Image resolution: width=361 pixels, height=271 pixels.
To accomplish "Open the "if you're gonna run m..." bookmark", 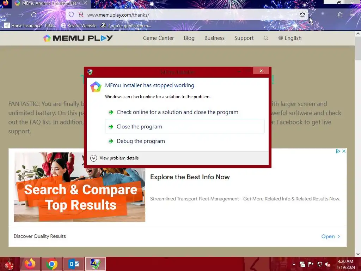I will (126, 25).
